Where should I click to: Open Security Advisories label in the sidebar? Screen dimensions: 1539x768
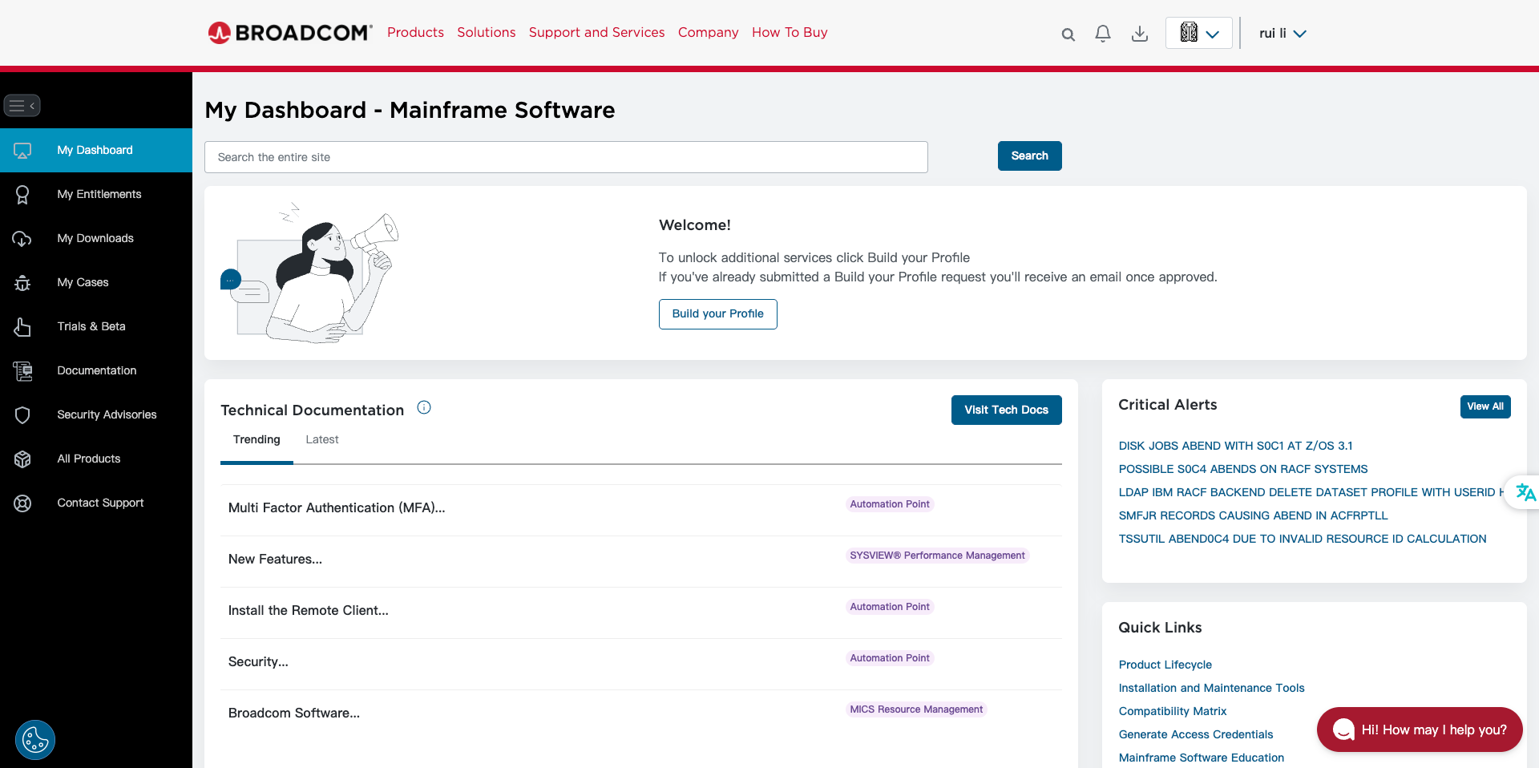[107, 415]
